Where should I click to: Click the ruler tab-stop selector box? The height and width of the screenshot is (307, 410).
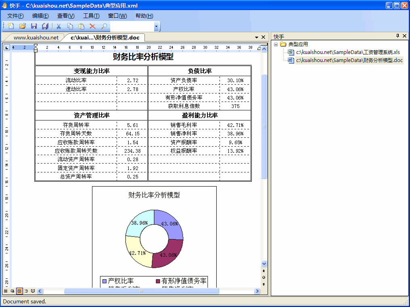click(7, 48)
